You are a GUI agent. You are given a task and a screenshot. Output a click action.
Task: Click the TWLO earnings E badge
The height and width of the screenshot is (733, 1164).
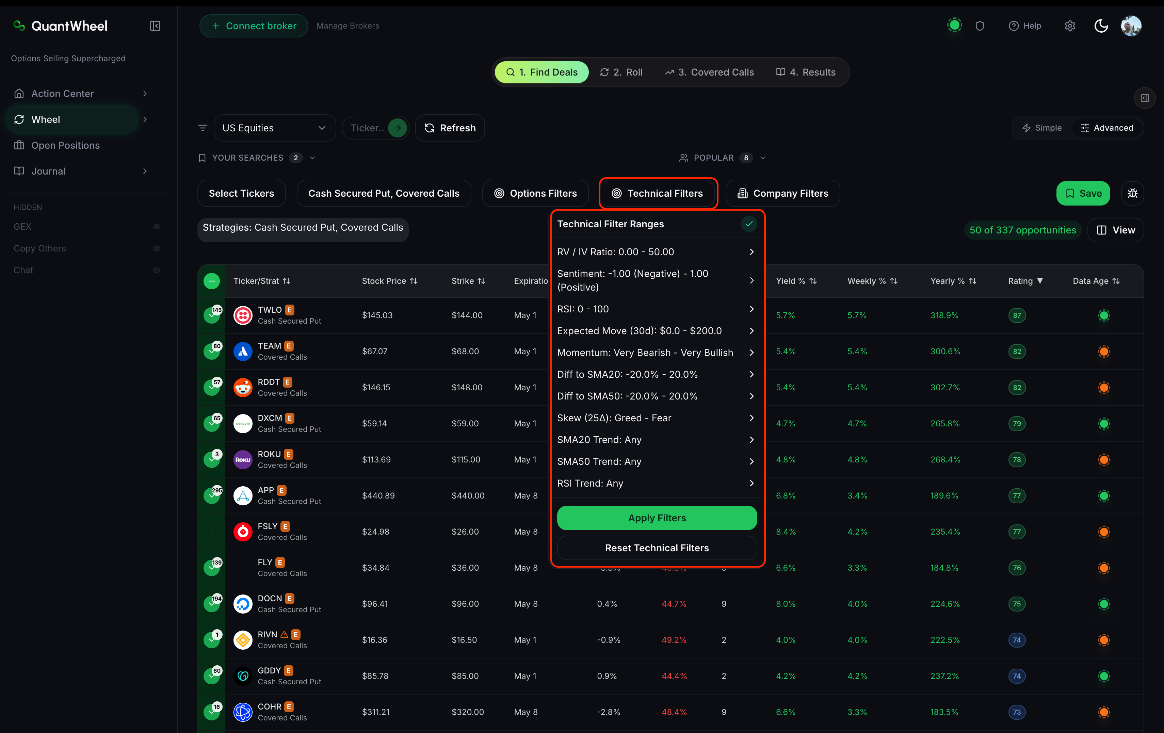pyautogui.click(x=290, y=310)
